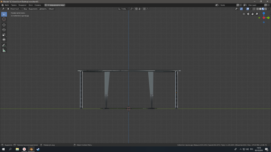
Task: Open the object interaction mode dropdown
Action: click(x=14, y=9)
